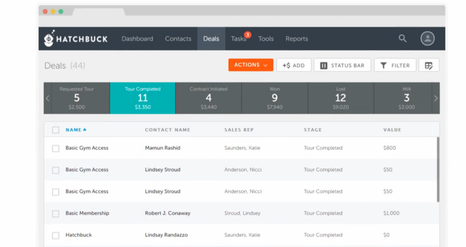Click Saunders, Katie in the Hatchbuck row
Image resolution: width=466 pixels, height=247 pixels.
click(x=242, y=235)
